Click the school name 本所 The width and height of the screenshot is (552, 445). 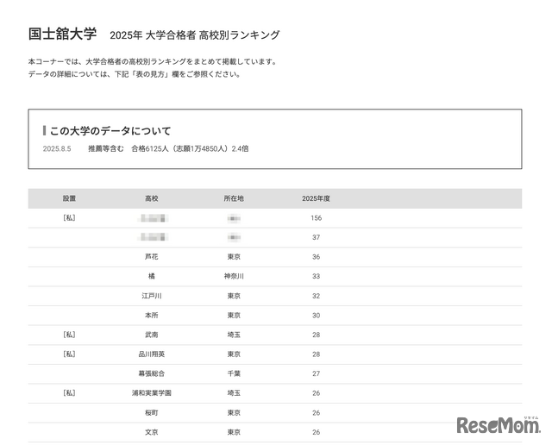[x=152, y=315]
